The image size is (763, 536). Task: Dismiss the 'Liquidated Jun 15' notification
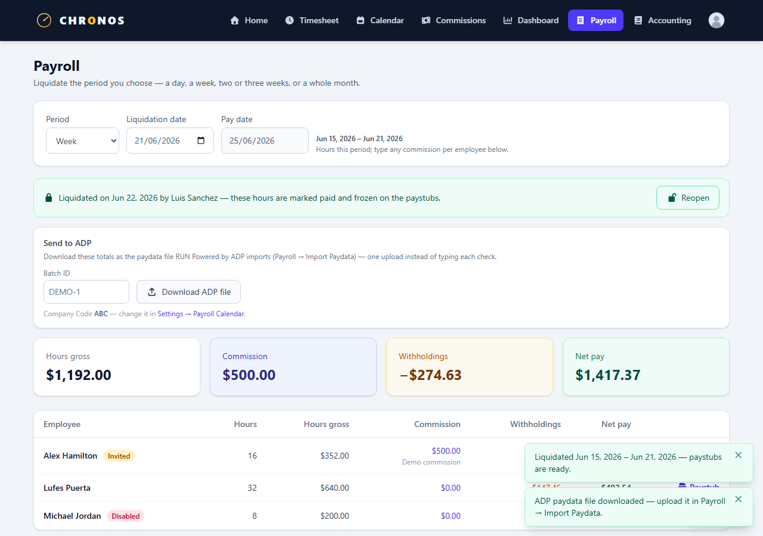coord(739,455)
